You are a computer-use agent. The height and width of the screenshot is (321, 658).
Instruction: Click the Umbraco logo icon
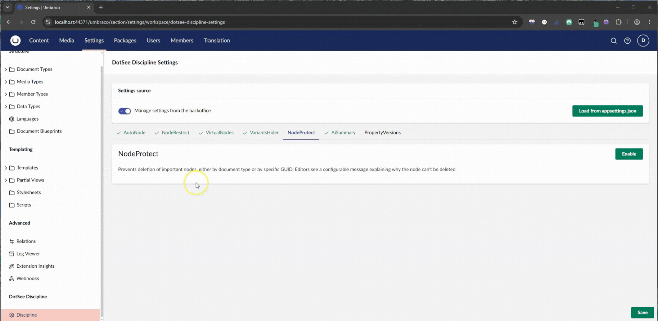pyautogui.click(x=15, y=41)
